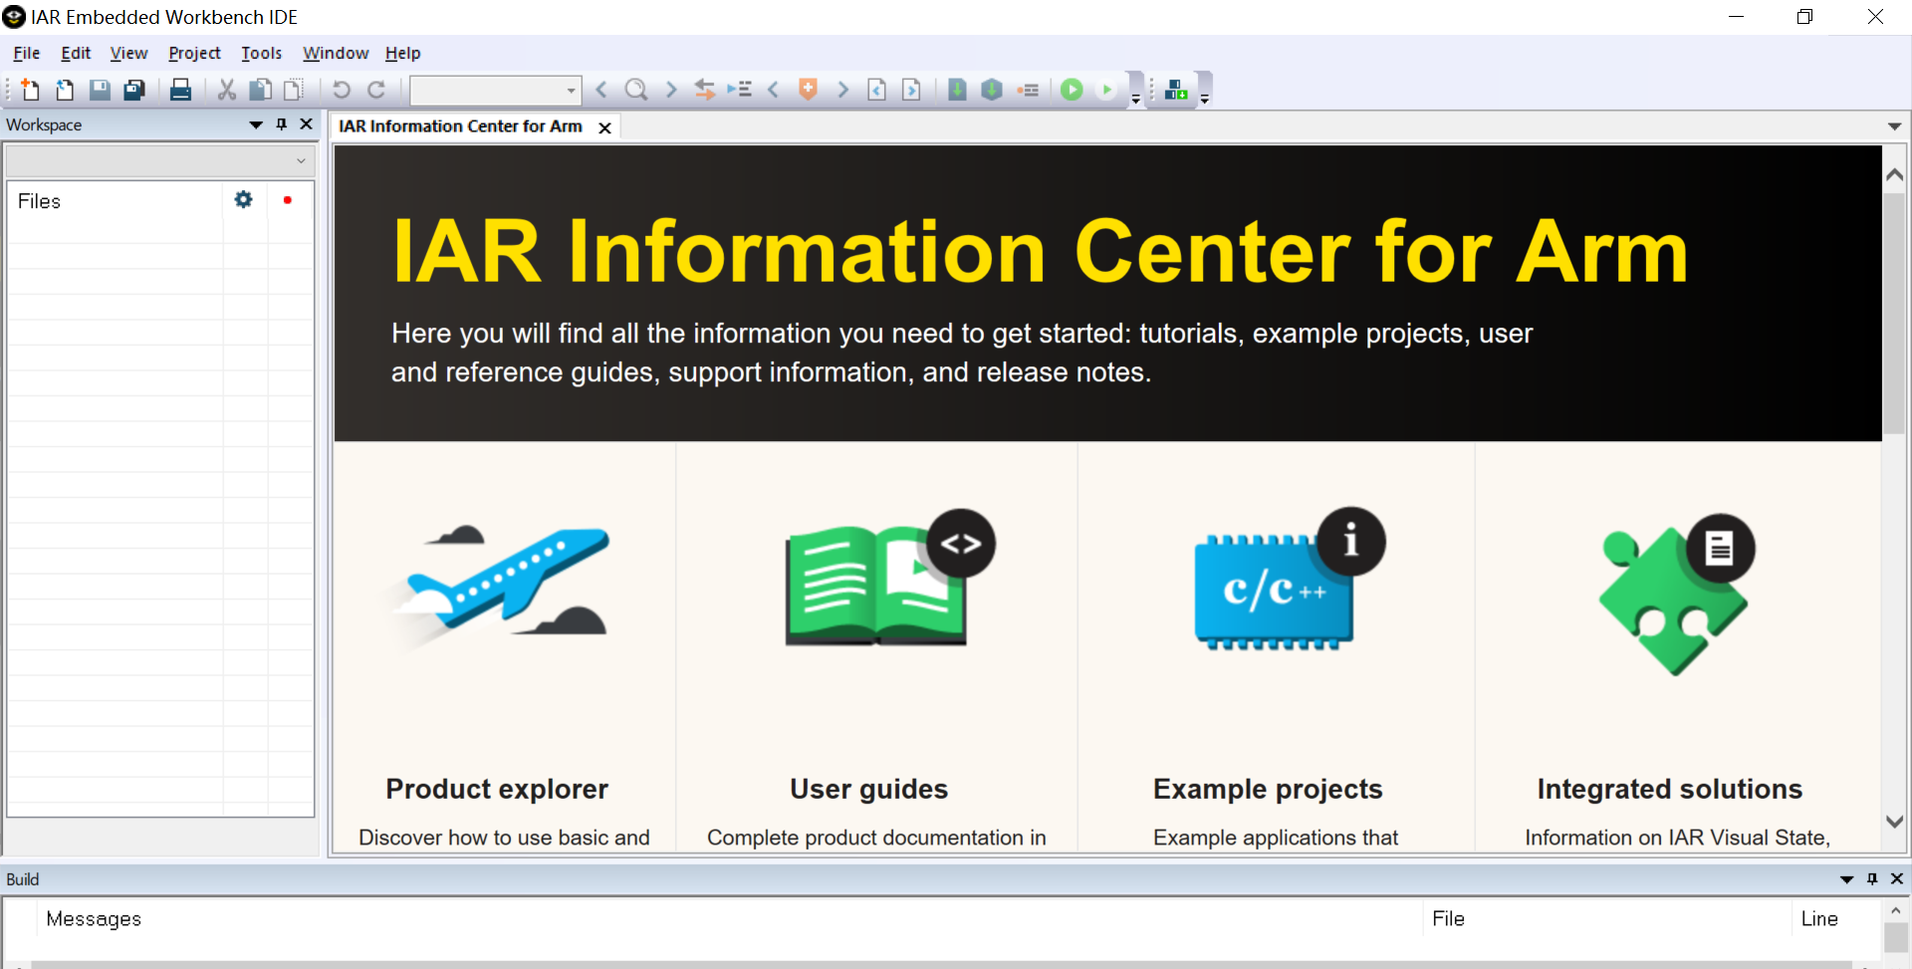Open the User guides link
The image size is (1912, 969).
pyautogui.click(x=869, y=789)
